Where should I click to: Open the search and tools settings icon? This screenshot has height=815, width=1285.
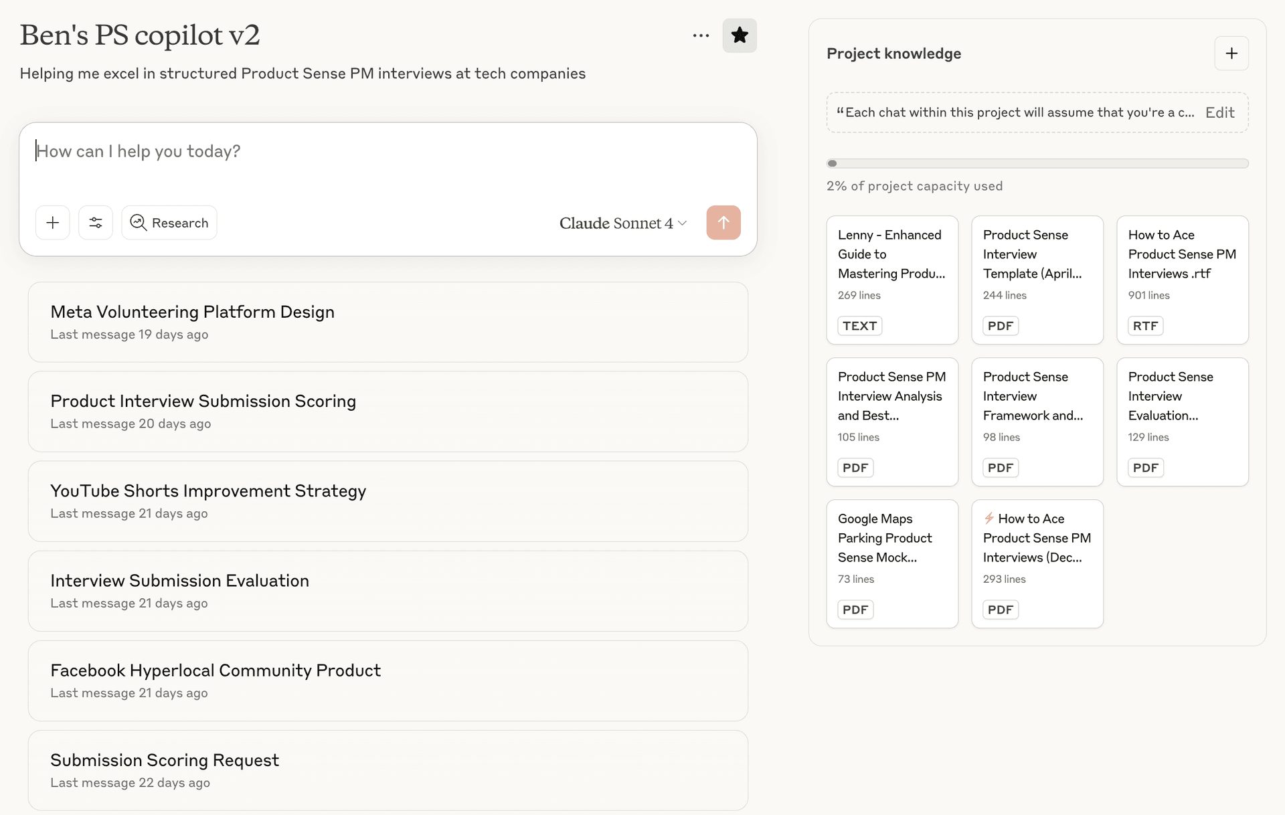96,223
